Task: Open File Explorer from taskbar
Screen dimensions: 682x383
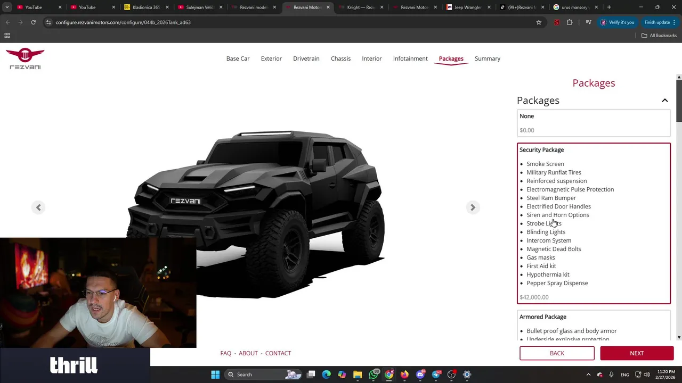Action: coord(358,374)
